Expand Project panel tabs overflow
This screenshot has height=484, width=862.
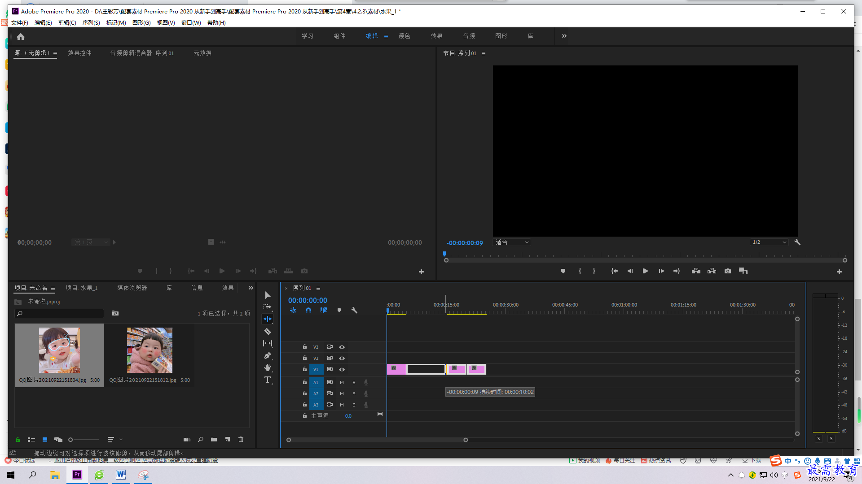251,288
